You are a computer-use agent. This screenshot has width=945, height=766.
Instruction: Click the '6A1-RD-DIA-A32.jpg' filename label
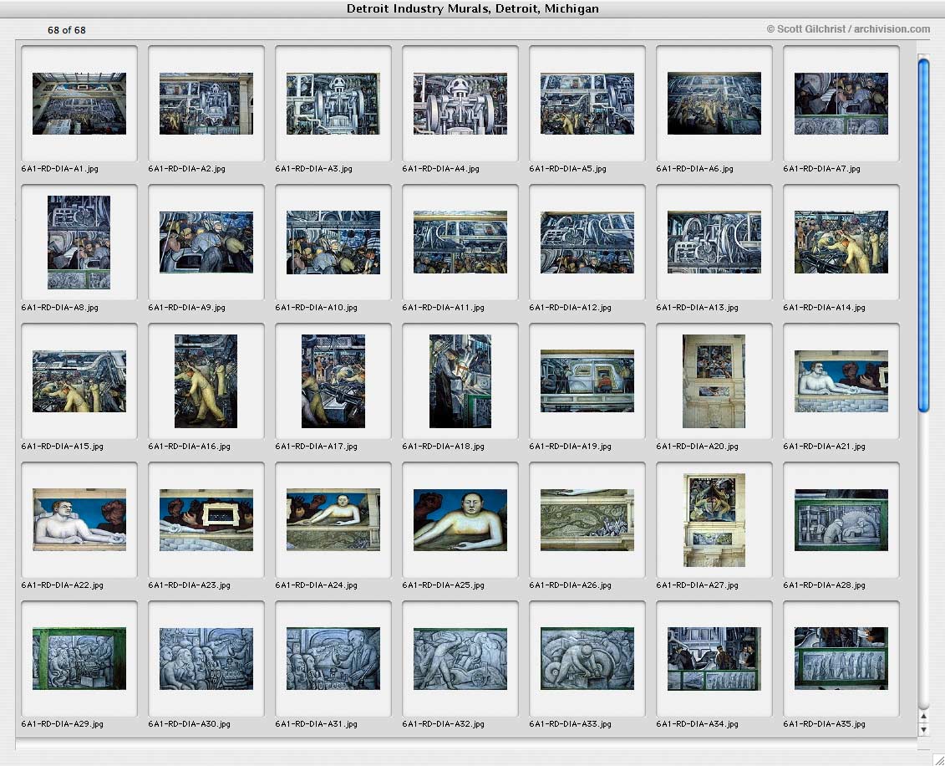[x=443, y=724]
